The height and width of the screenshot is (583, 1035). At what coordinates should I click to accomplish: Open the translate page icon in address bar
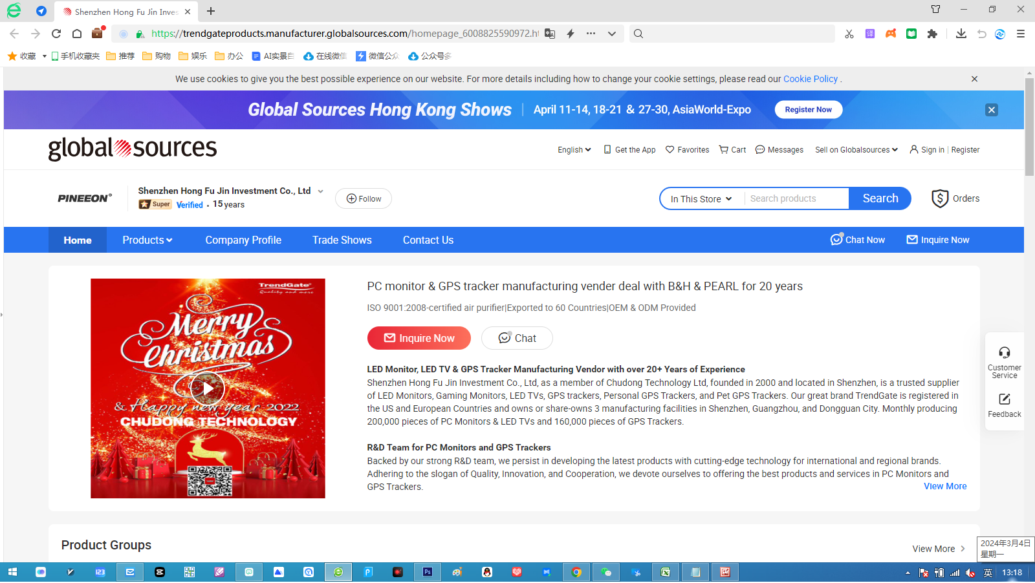click(550, 34)
